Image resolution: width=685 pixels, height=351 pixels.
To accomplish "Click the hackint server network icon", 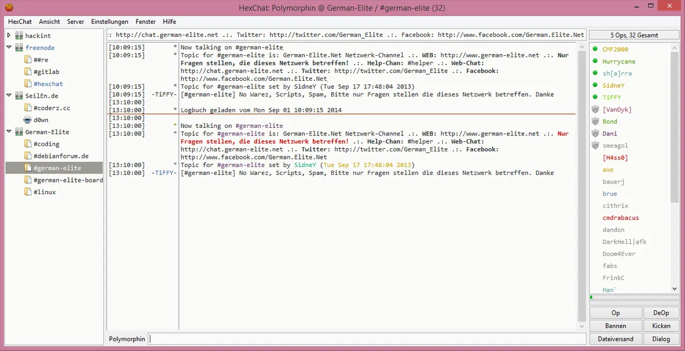I will (19, 36).
